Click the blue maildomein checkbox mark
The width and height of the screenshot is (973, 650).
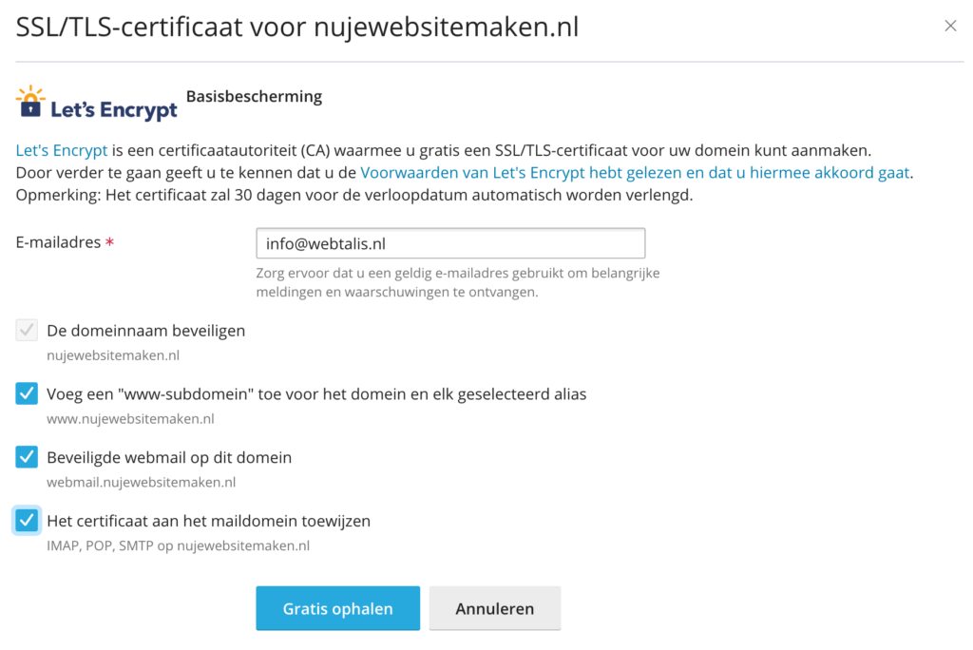[x=26, y=520]
